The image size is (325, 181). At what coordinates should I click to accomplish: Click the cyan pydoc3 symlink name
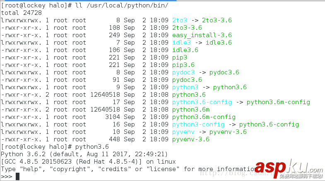coord(183,72)
